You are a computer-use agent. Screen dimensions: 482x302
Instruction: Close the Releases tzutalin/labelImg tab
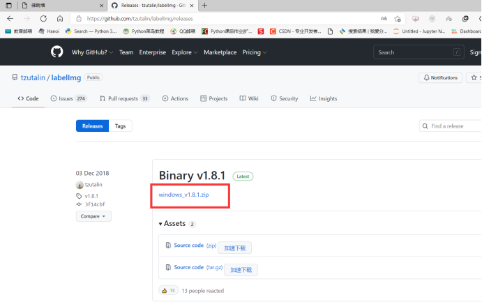[x=192, y=6]
